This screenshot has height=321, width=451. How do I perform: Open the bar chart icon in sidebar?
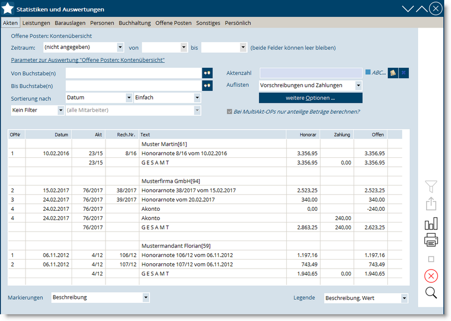point(431,224)
